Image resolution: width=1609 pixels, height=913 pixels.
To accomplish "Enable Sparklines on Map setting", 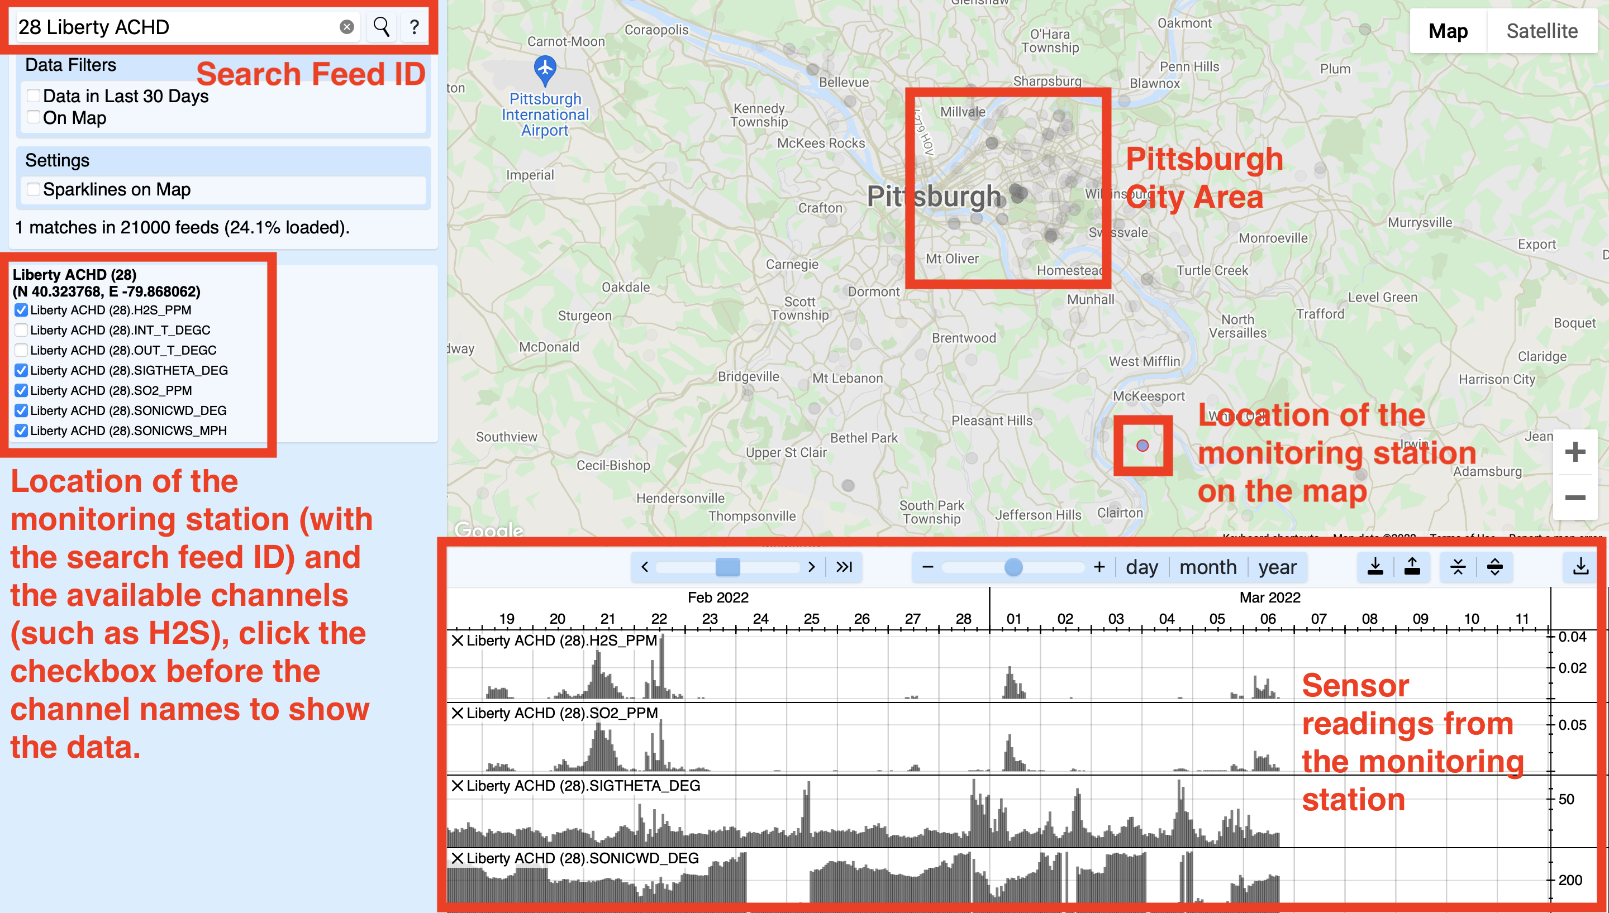I will pyautogui.click(x=34, y=189).
